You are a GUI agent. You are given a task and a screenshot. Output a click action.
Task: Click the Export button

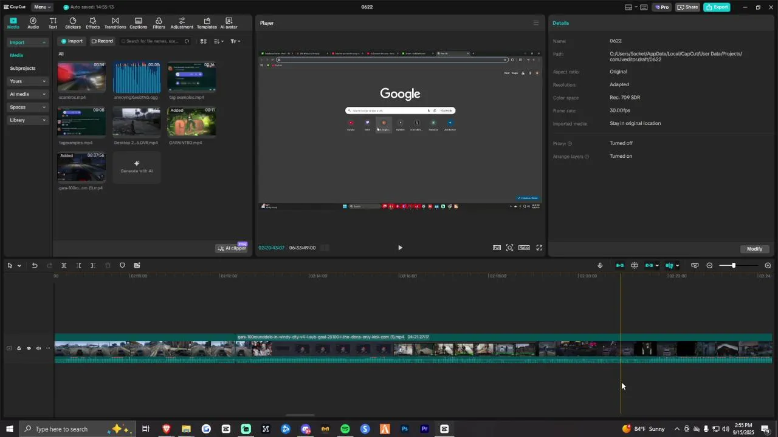(x=717, y=7)
